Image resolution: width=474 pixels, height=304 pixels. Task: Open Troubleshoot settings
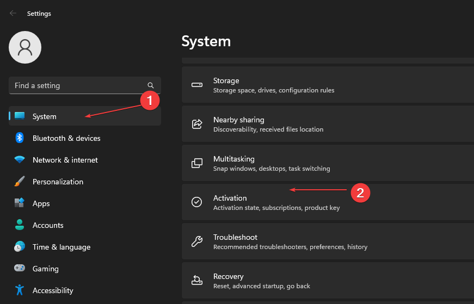click(327, 241)
